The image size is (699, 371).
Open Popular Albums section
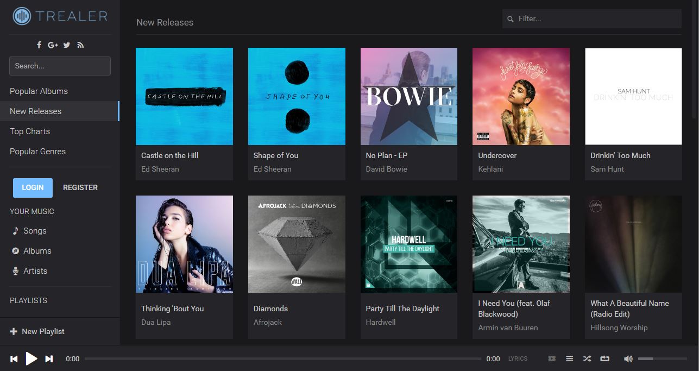60,91
